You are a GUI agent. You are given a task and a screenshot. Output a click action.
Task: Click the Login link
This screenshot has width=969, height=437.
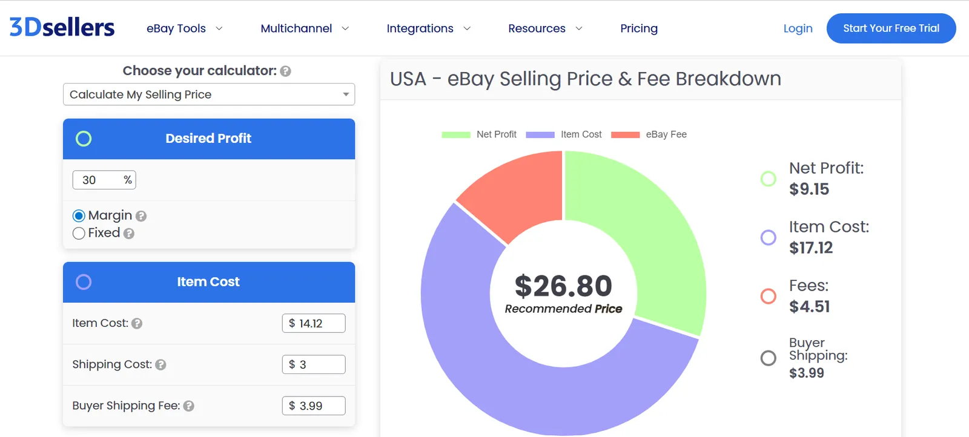(798, 28)
